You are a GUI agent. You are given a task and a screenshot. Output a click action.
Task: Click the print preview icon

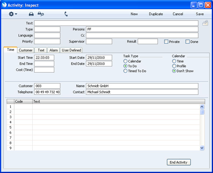click(x=41, y=14)
